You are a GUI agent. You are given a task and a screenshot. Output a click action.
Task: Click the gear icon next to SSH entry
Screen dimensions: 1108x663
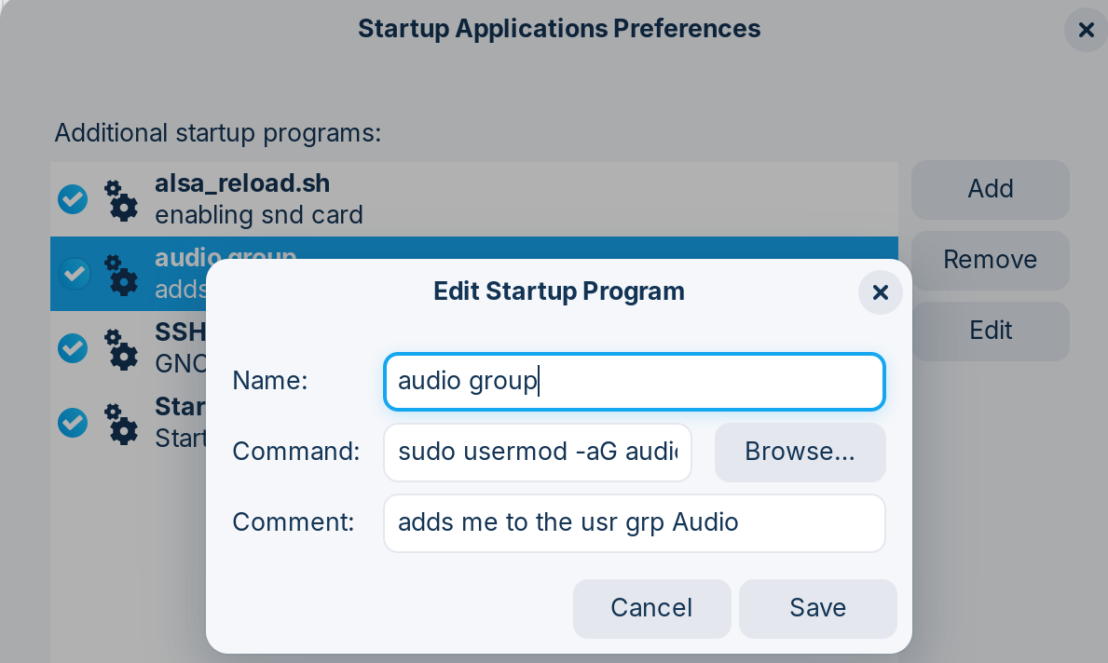(121, 349)
